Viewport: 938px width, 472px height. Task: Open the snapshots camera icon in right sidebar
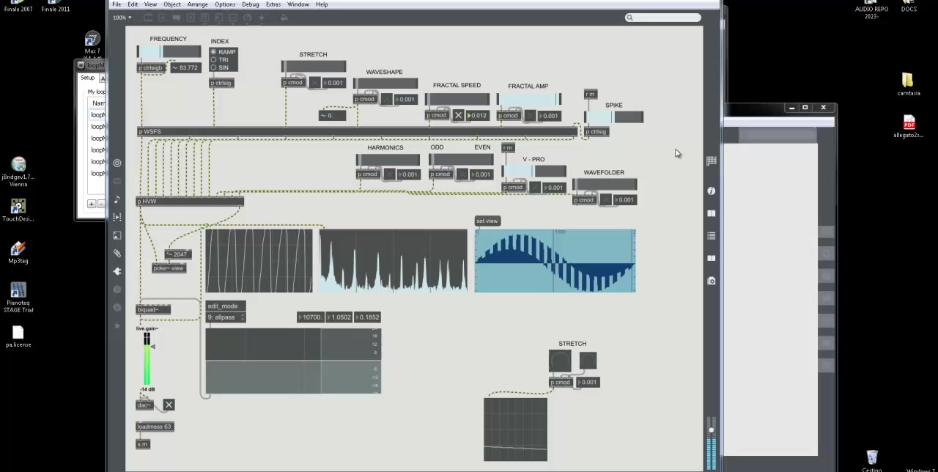point(711,281)
